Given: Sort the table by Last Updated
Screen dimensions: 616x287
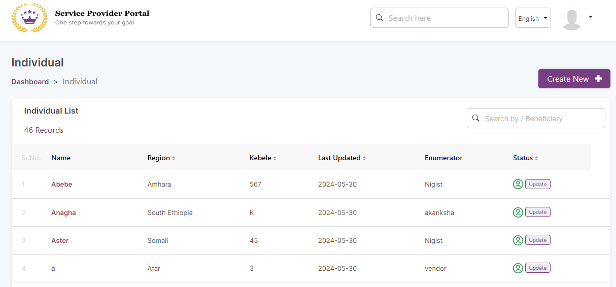Looking at the screenshot, I should point(364,158).
